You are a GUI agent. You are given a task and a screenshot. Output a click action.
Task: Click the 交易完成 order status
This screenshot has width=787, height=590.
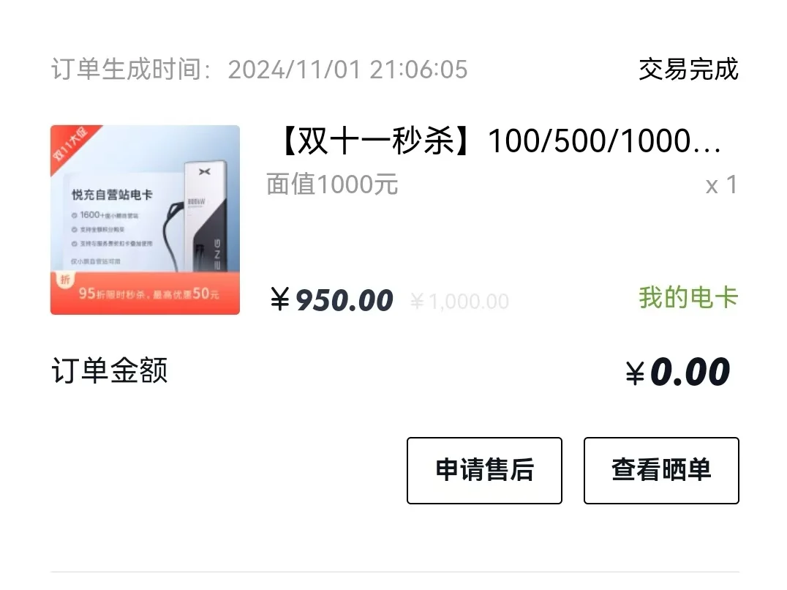pyautogui.click(x=689, y=70)
